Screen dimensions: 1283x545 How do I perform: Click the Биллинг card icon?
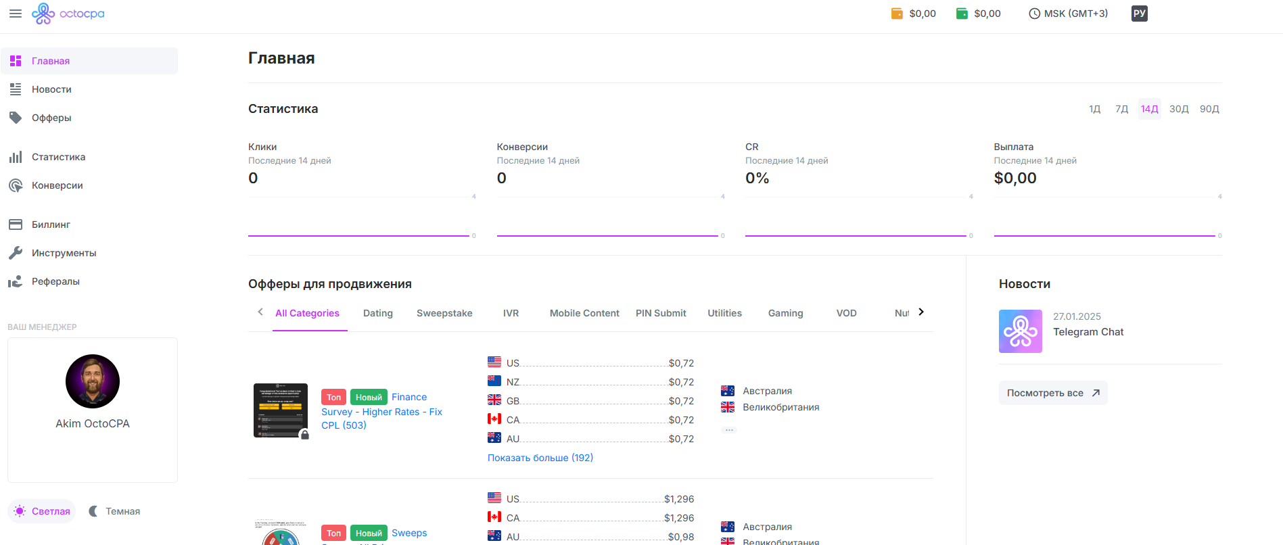[x=16, y=224]
